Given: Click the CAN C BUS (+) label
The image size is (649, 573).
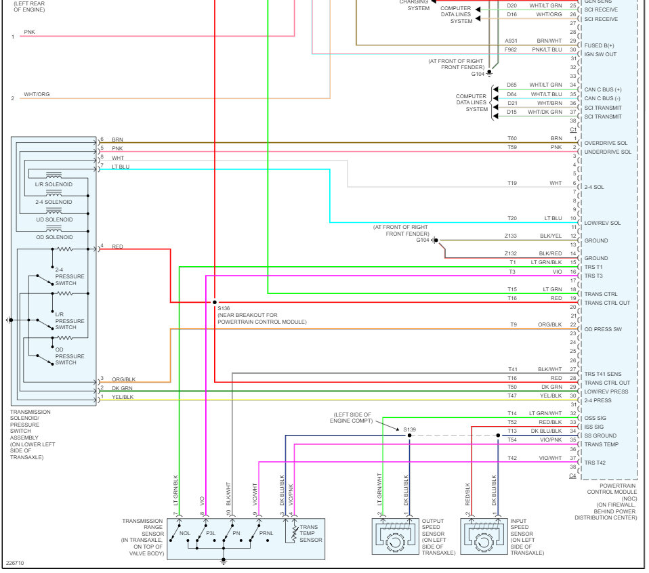Looking at the screenshot, I should [603, 89].
